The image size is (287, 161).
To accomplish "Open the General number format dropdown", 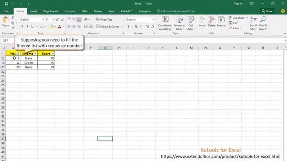I will (153, 20).
